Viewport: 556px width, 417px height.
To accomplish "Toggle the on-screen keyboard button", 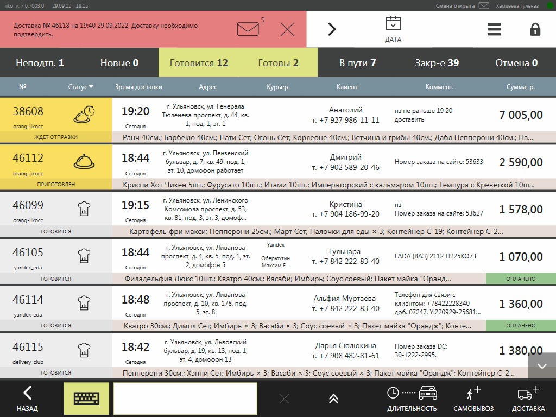I will point(86,399).
